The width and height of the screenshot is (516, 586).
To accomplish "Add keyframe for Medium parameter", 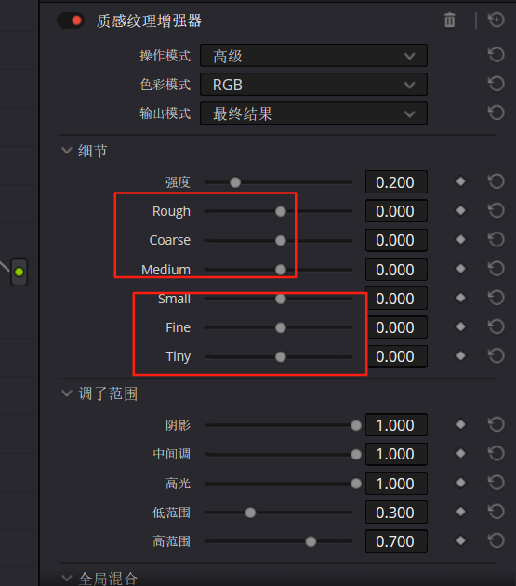I will point(461,269).
